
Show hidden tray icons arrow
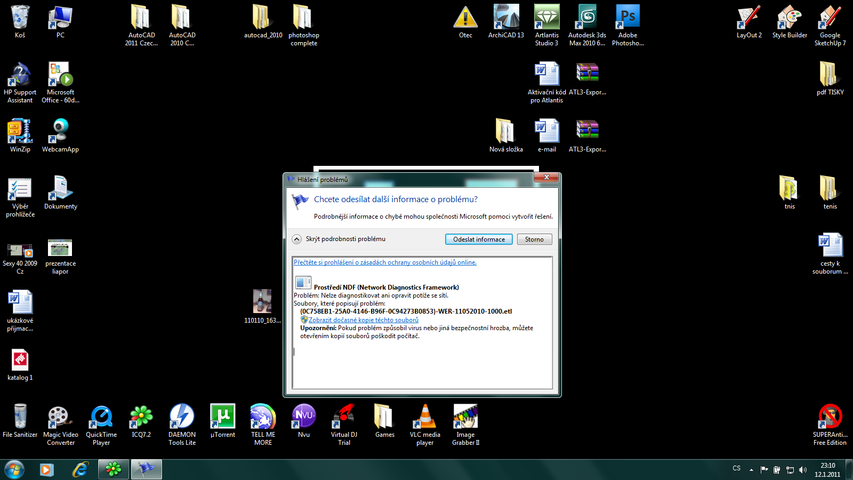tap(751, 470)
